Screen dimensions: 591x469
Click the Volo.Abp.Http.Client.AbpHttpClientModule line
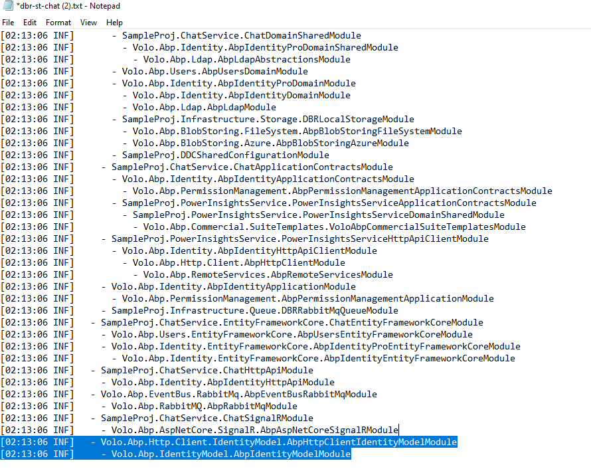pos(173,263)
